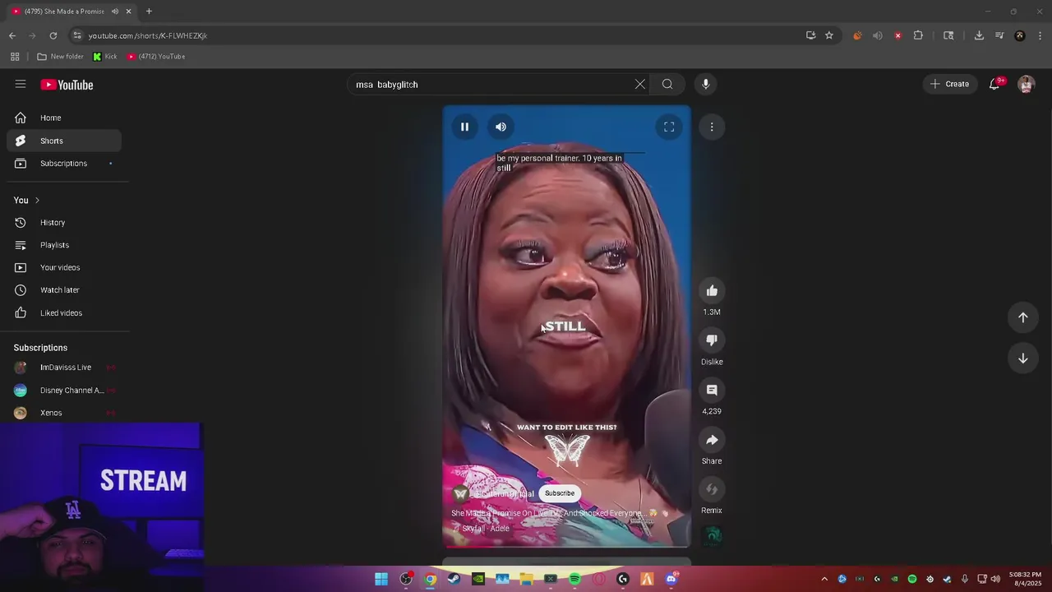Open Your videos in sidebar
The height and width of the screenshot is (592, 1052).
[x=64, y=267]
